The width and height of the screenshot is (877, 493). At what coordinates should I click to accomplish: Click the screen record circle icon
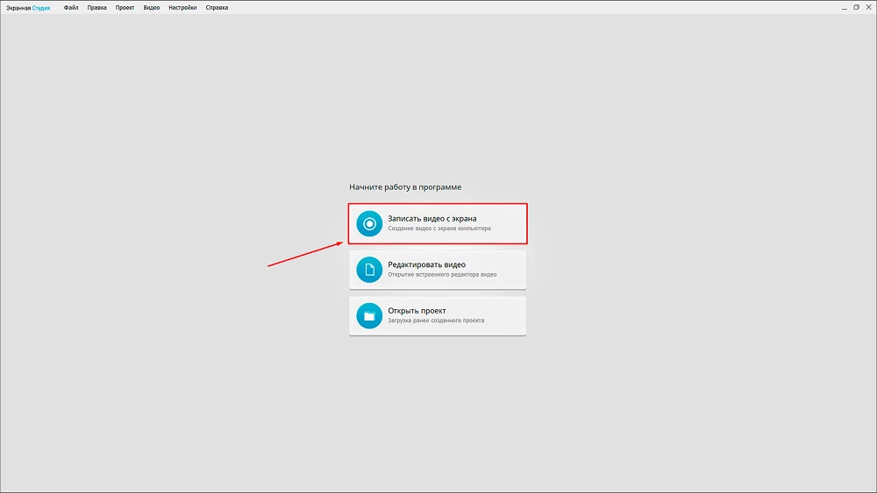pos(369,224)
